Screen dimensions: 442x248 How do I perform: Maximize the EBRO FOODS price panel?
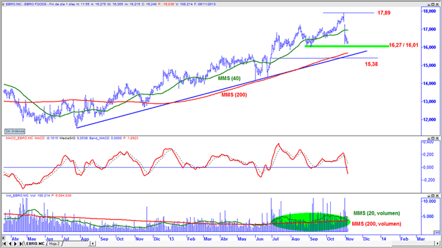(x=433, y=4)
